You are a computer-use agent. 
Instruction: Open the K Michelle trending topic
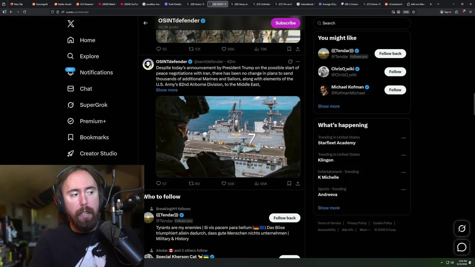tap(328, 177)
